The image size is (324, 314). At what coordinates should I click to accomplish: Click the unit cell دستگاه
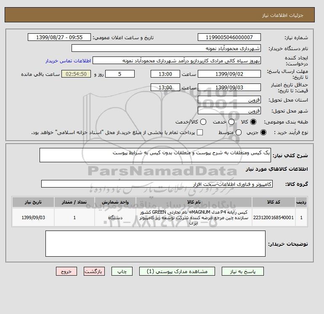(x=115, y=217)
